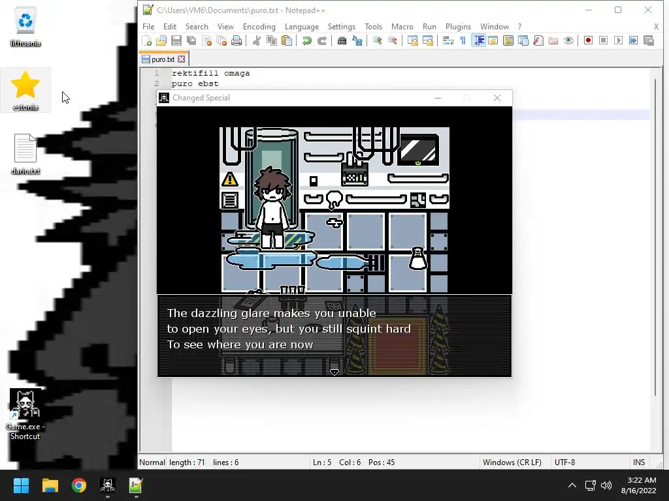Open the File menu
The width and height of the screenshot is (669, 501).
pos(148,26)
